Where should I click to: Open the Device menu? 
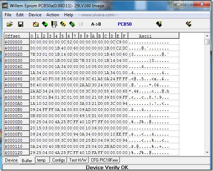coord(35,15)
